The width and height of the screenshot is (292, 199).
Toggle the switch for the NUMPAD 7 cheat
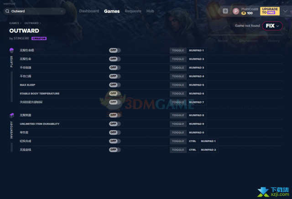coord(115,102)
